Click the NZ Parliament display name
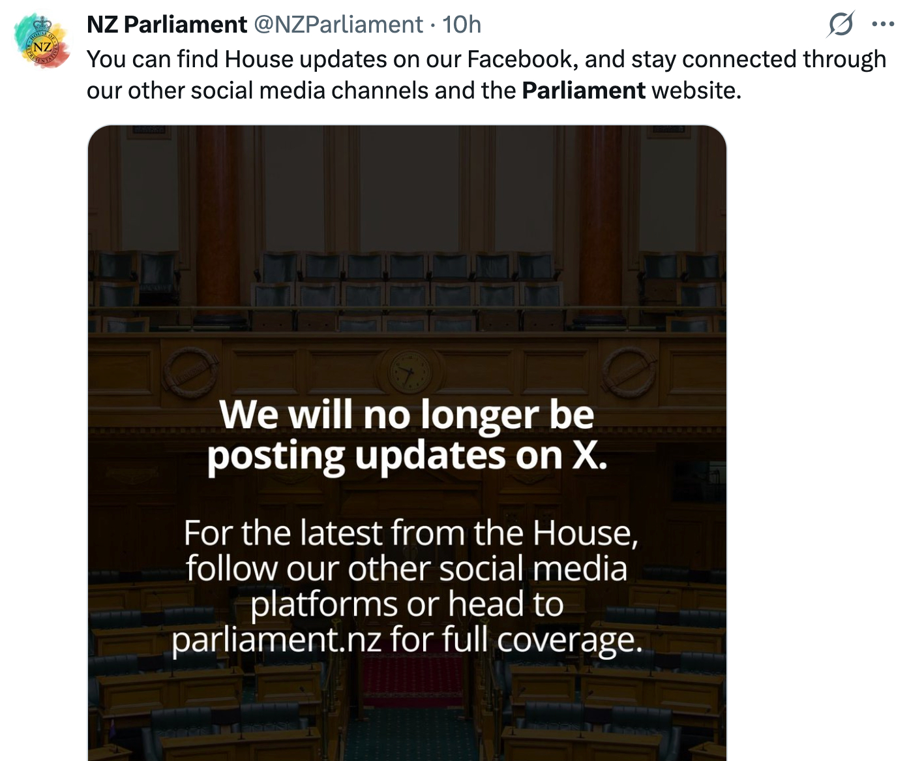 pyautogui.click(x=167, y=25)
